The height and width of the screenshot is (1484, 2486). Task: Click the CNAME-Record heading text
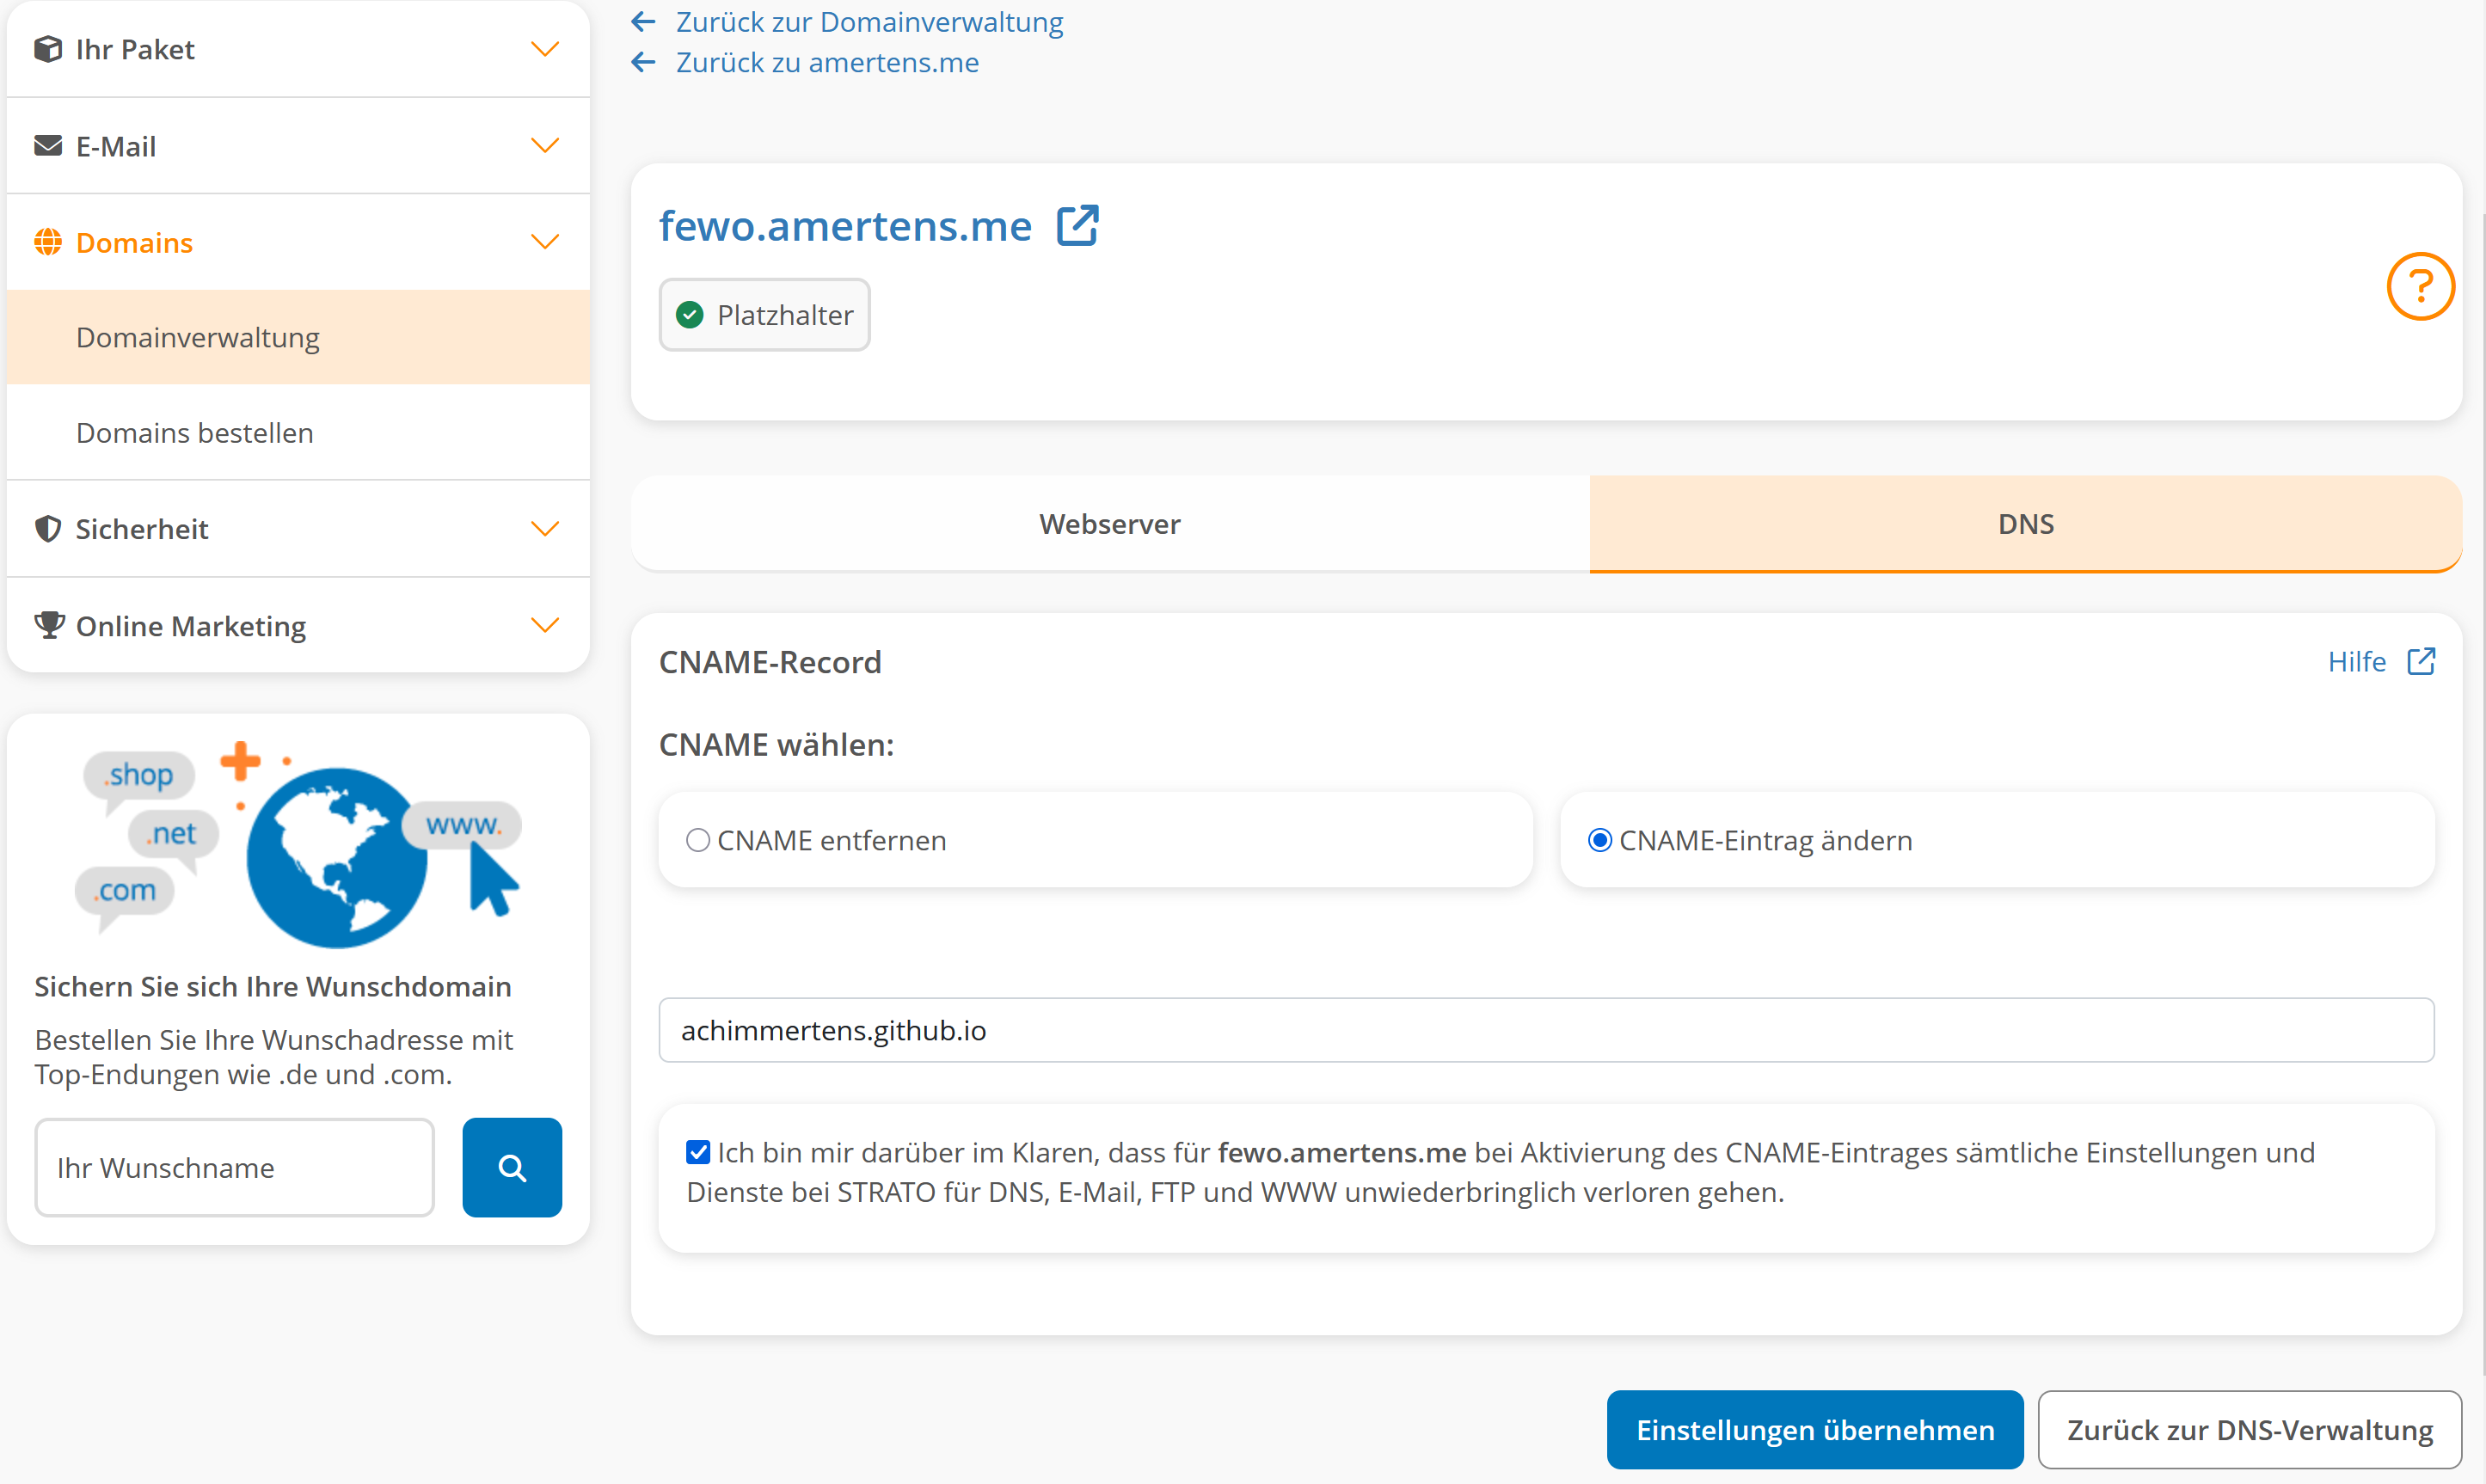point(770,662)
